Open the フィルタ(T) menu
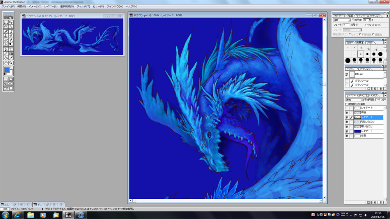The height and width of the screenshot is (219, 390). [83, 7]
